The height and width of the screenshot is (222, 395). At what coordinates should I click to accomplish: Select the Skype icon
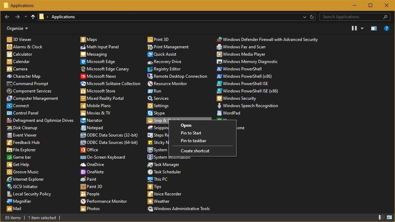150,113
